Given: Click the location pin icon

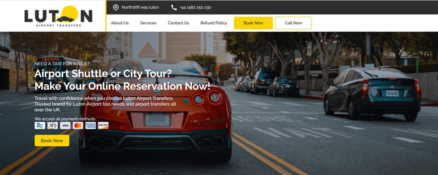Looking at the screenshot, I should 116,8.
